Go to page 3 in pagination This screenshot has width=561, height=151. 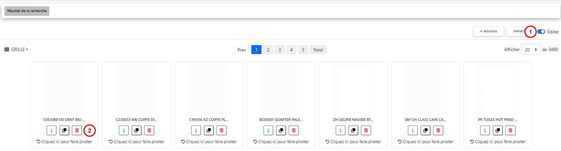[280, 50]
